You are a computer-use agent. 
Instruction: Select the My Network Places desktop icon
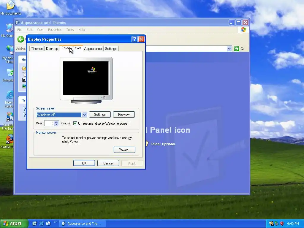[x=8, y=54]
